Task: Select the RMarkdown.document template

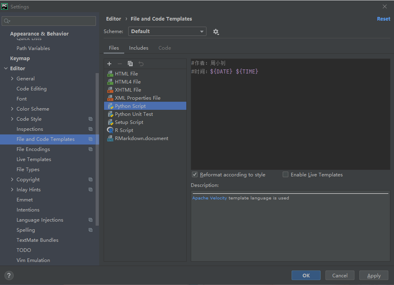Action: pos(141,138)
